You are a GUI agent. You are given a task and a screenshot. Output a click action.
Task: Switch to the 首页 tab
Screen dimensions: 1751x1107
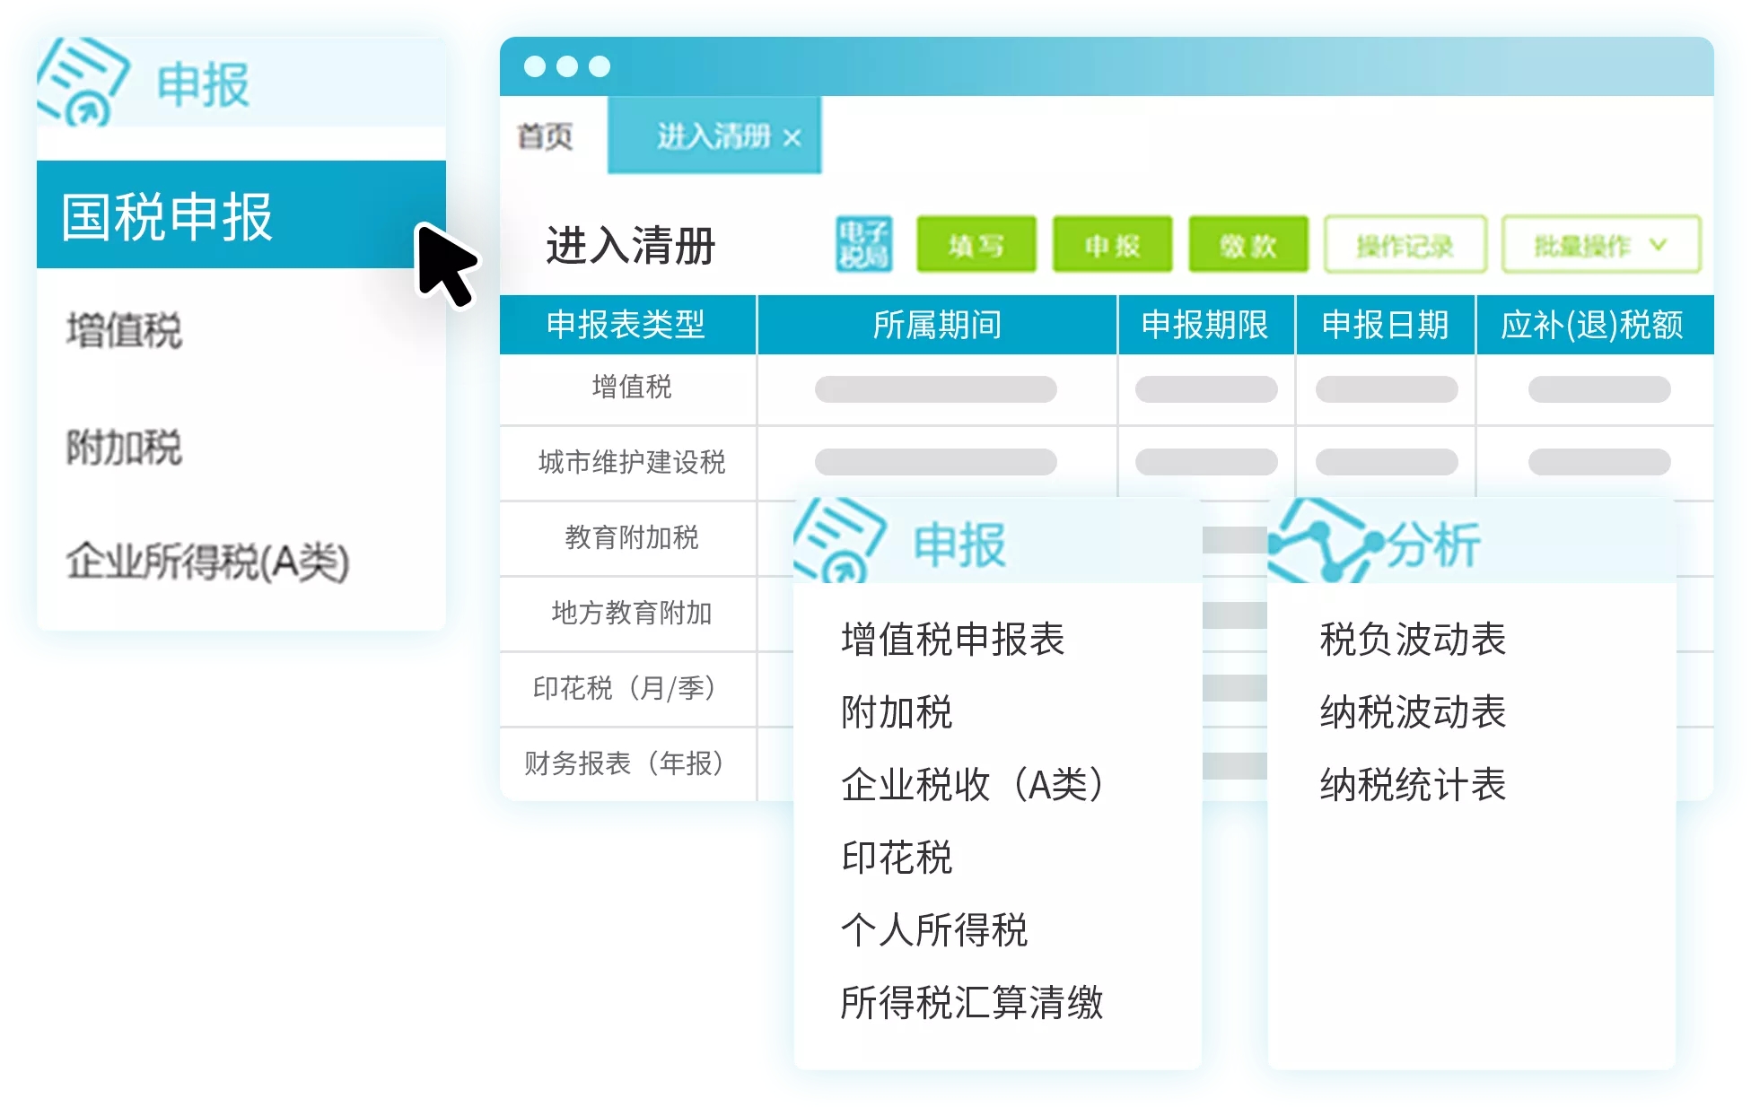[545, 136]
